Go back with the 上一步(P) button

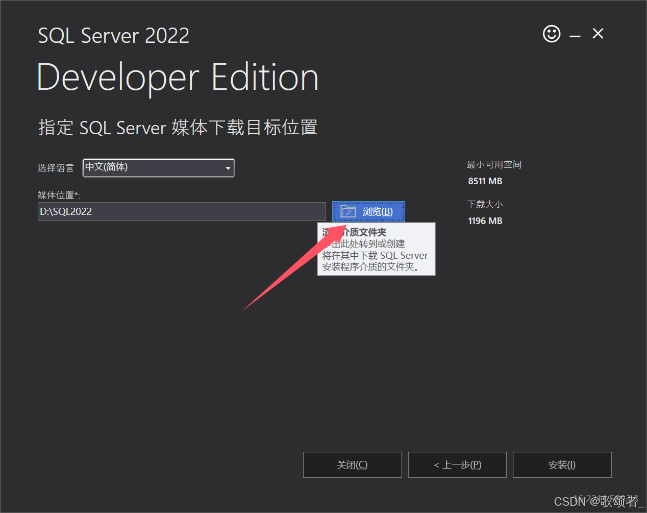tap(457, 465)
